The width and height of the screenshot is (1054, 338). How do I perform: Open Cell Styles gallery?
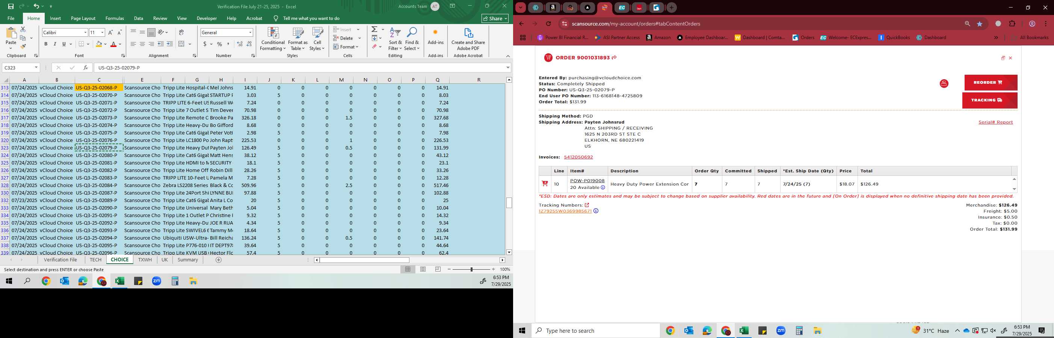click(317, 39)
